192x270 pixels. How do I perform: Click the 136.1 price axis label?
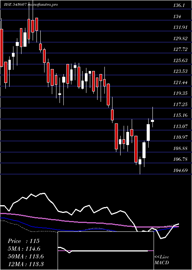pos(179,5)
